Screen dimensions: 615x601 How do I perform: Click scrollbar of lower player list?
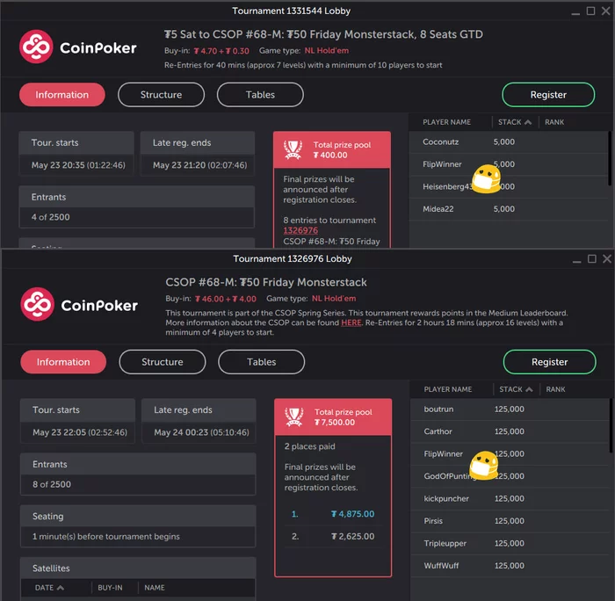point(611,425)
